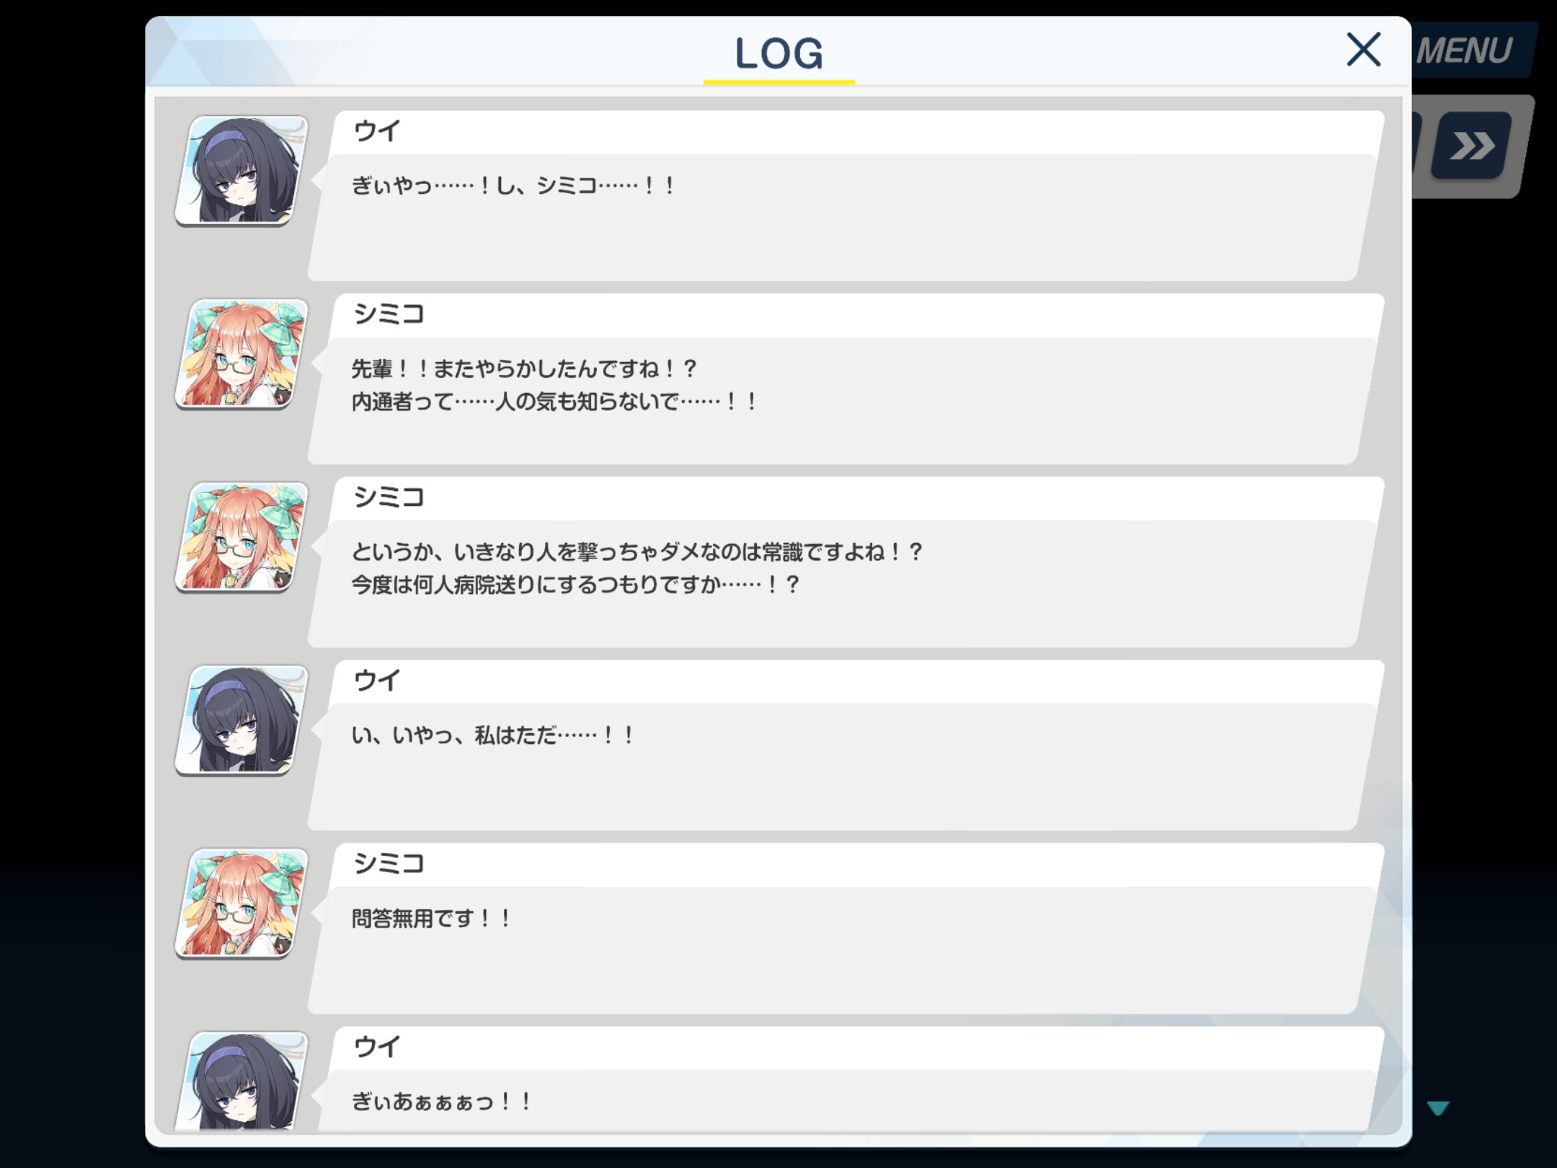This screenshot has width=1557, height=1168.
Task: Click Ui's portrait beside ぎぃあぁぁぁっ message
Action: coord(242,1081)
